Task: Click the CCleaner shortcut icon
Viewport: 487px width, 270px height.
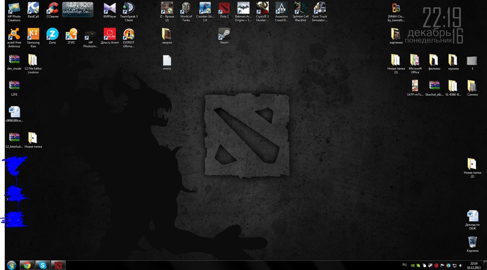Action: tap(52, 8)
